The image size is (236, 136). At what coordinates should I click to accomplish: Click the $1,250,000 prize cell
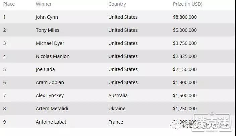pyautogui.click(x=185, y=109)
